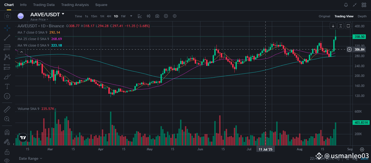371x163 pixels.
Task: Expand the AAVE/USDT pair dropdown
Action: pos(63,14)
